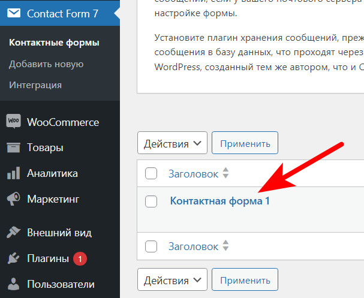364x298 pixels.
Task: Tick select-all checkbox in bottom footer row
Action: (151, 246)
